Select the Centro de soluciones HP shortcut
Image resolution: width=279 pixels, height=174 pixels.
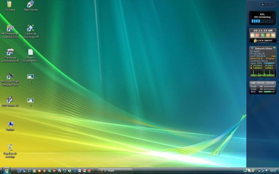pyautogui.click(x=31, y=31)
